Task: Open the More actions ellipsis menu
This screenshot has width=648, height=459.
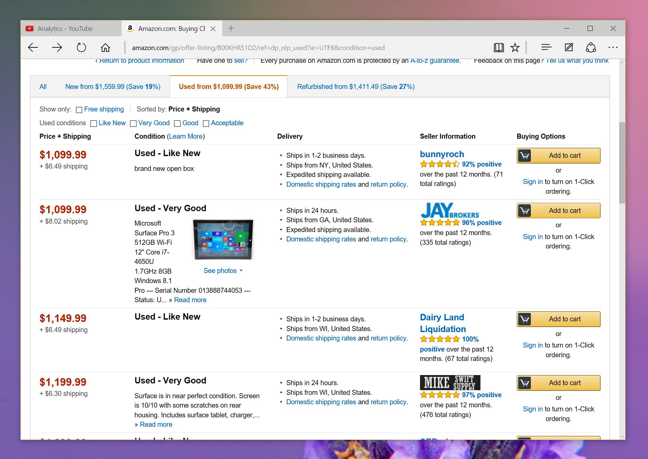Action: [x=613, y=48]
